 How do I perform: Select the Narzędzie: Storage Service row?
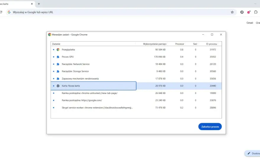(x=136, y=71)
